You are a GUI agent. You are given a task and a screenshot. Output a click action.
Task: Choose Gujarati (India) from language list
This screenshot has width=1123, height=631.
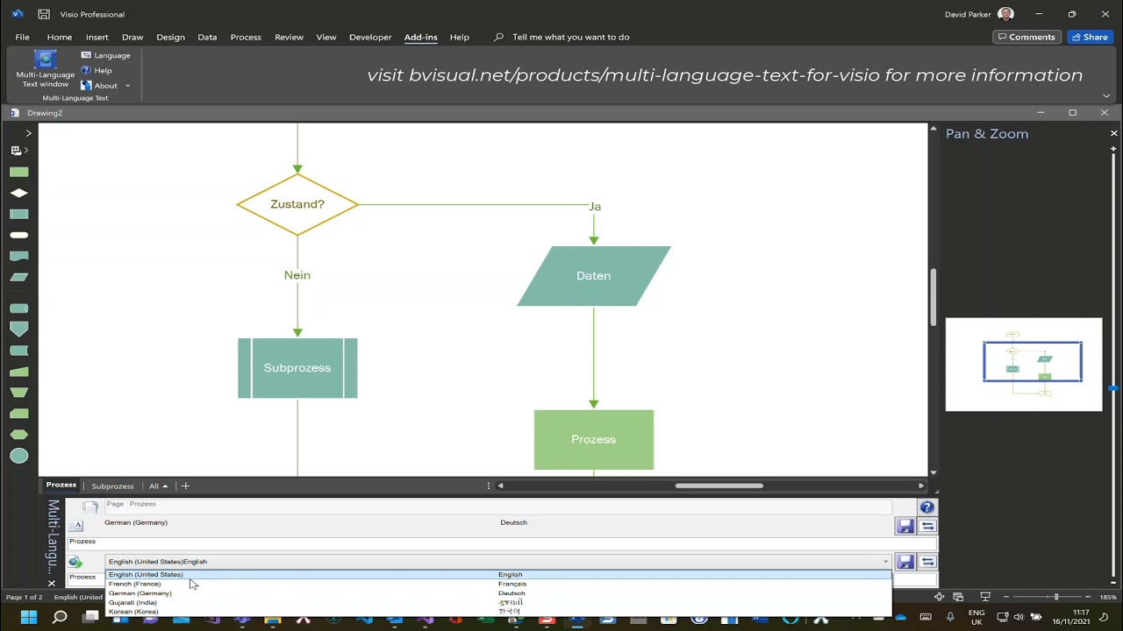click(498, 603)
